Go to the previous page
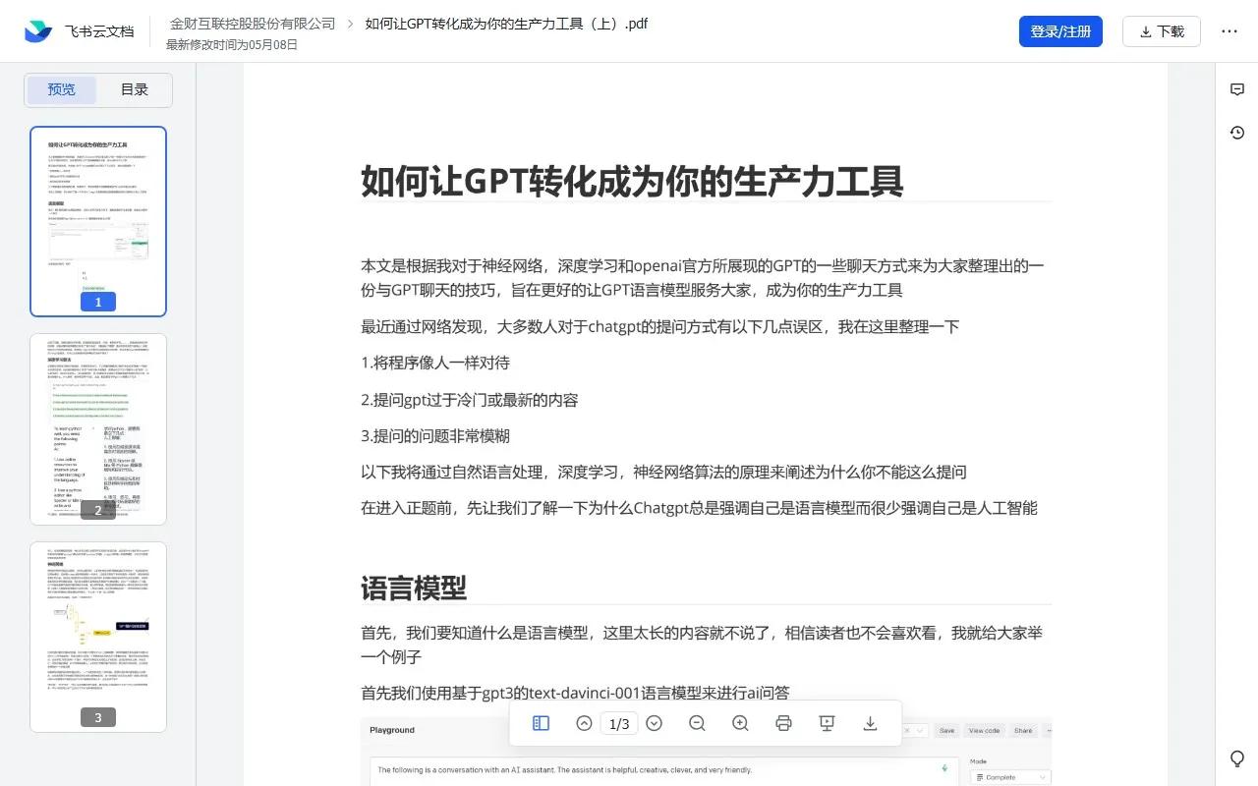The height and width of the screenshot is (786, 1258). pyautogui.click(x=584, y=723)
